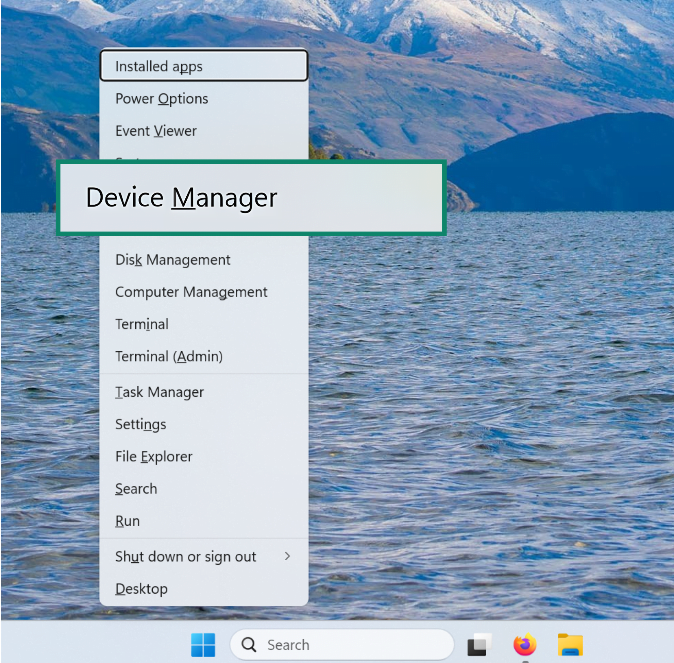Open Computer Management
Viewport: 674px width, 663px height.
191,292
